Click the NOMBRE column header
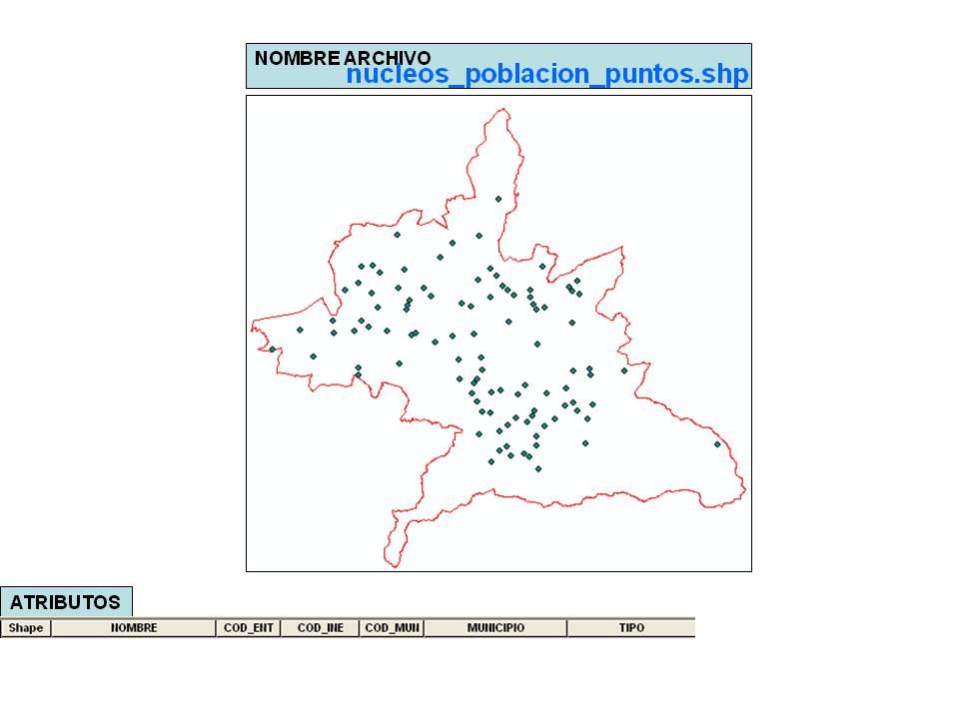The height and width of the screenshot is (719, 959). tap(133, 628)
